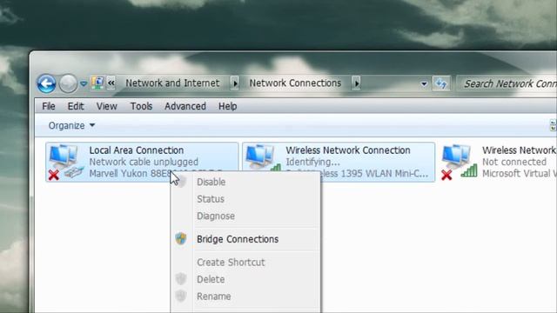Click 'Wireless Network Connection' title text
Image resolution: width=557 pixels, height=313 pixels.
click(x=348, y=150)
